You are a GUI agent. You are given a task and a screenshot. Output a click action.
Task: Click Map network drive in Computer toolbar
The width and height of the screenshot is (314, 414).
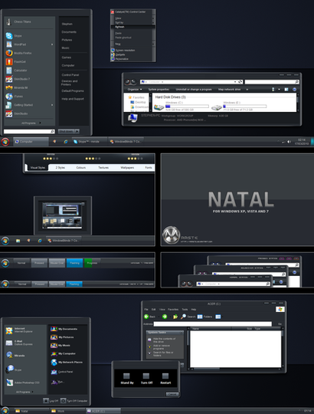(229, 90)
